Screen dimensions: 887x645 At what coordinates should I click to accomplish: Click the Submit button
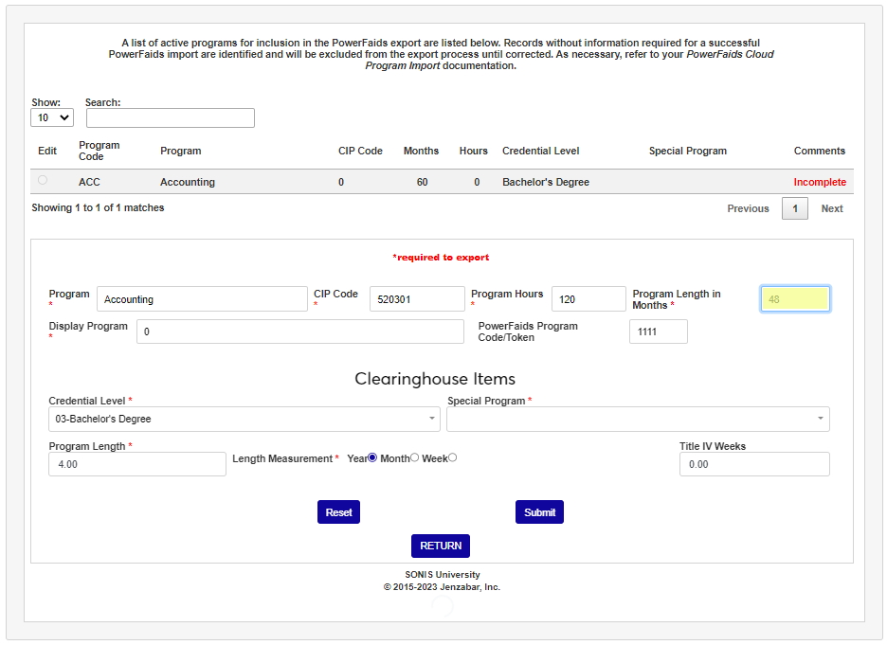coord(539,512)
